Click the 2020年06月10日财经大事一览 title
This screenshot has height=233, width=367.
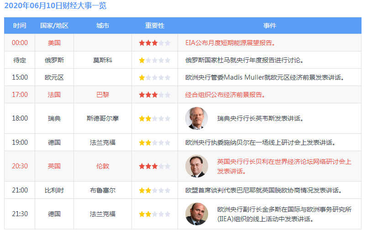(56, 6)
